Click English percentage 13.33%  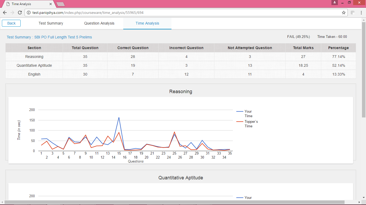[x=339, y=74]
